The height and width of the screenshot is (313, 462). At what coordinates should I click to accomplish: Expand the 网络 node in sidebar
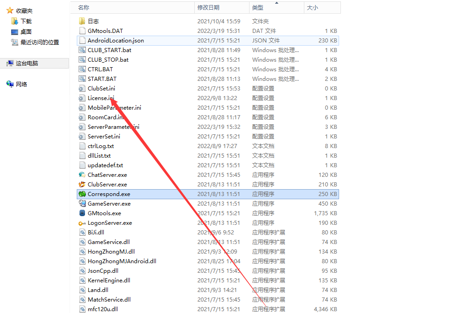pyautogui.click(x=21, y=84)
